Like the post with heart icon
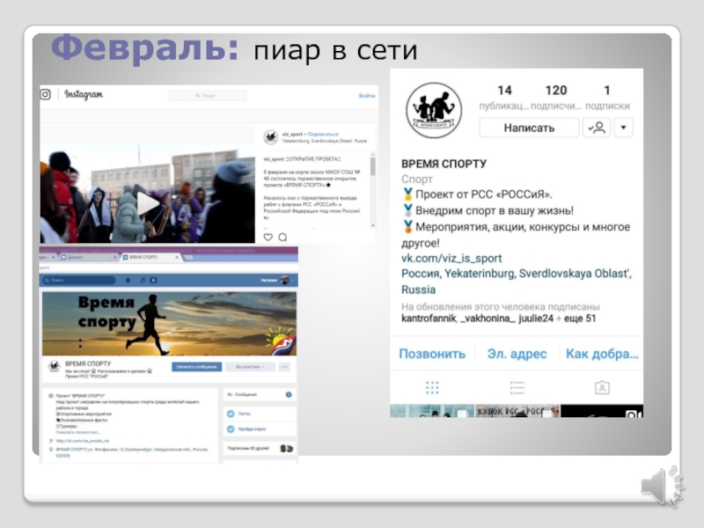Viewport: 704px width, 528px height. point(268,237)
